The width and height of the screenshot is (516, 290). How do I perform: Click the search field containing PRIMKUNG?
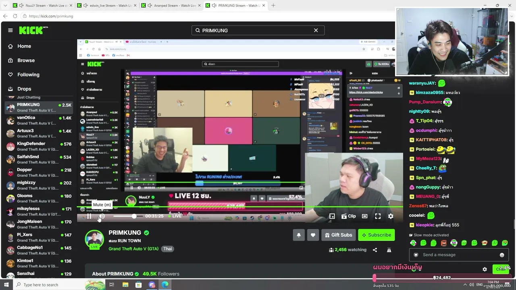[x=258, y=30]
